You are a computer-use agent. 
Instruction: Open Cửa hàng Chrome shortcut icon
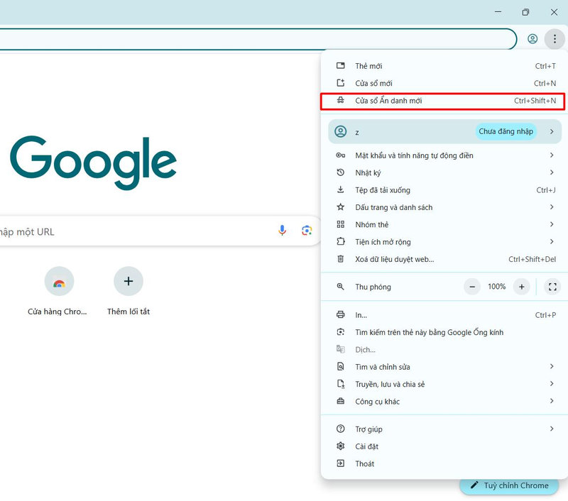[59, 281]
